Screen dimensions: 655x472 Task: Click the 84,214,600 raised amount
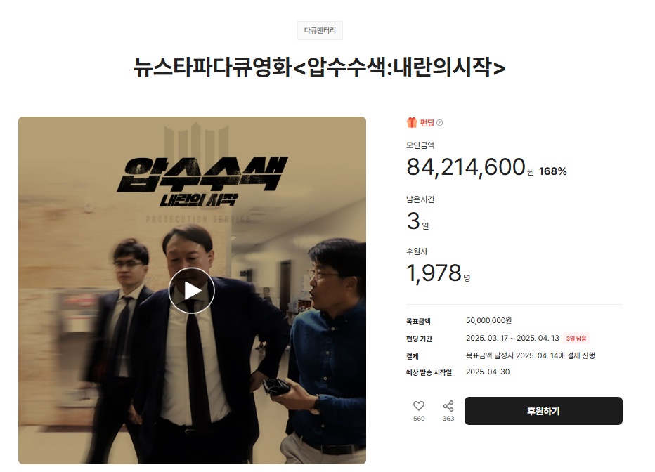coord(466,167)
